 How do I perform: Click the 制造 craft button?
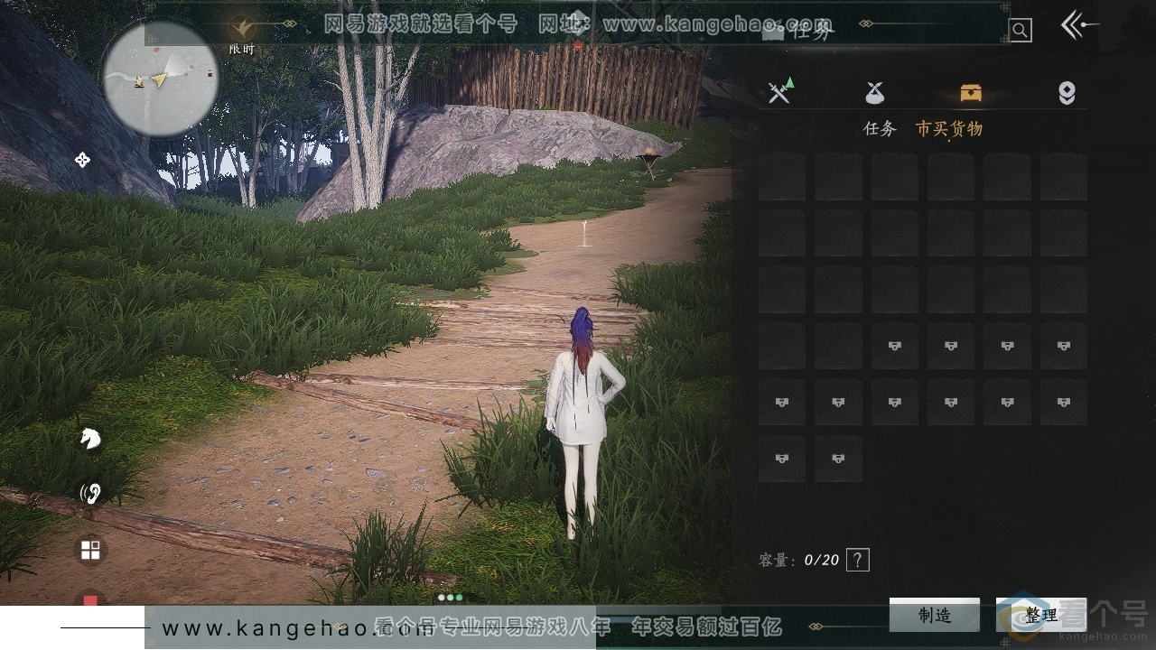click(935, 616)
